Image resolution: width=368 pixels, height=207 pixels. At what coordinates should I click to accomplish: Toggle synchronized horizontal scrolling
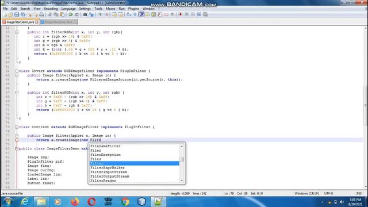click(120, 14)
